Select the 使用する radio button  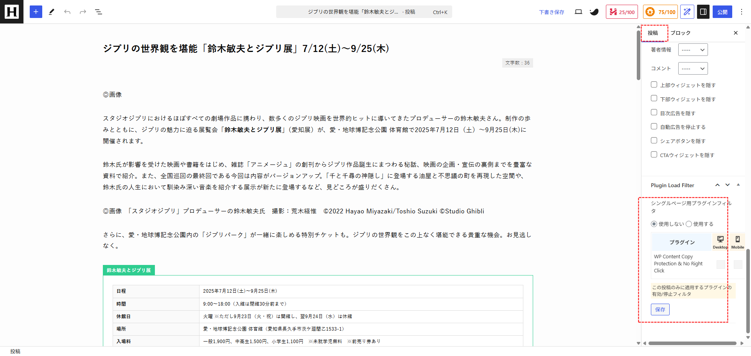(x=689, y=224)
